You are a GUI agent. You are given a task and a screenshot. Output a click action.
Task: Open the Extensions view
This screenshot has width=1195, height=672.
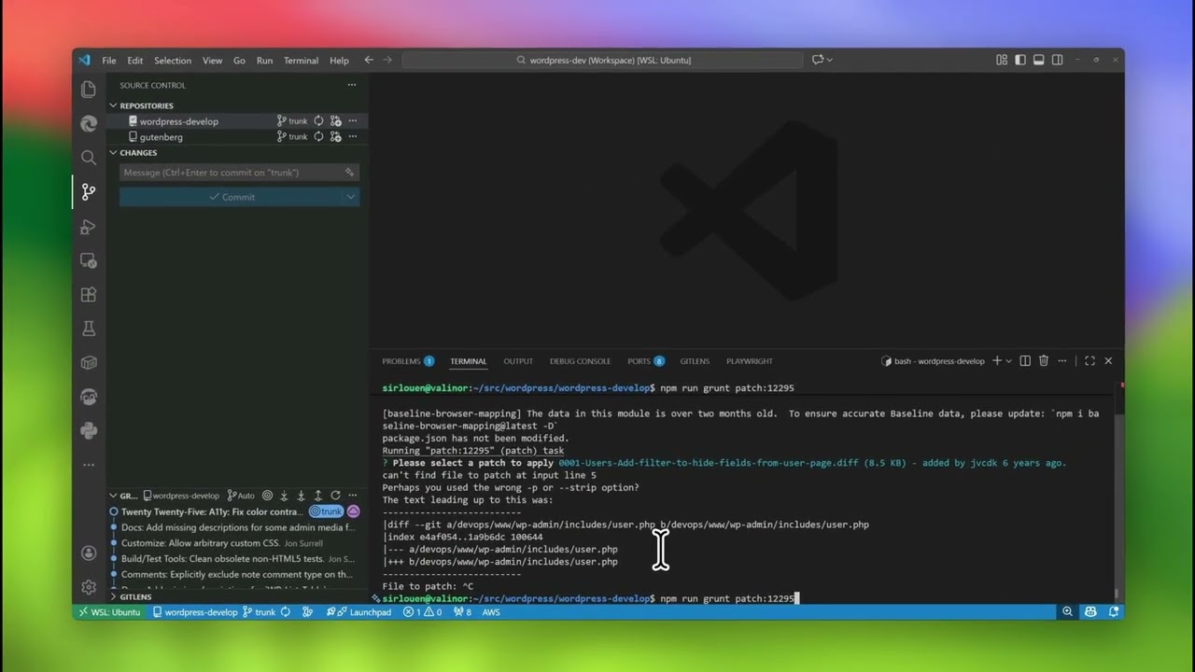[x=89, y=295]
